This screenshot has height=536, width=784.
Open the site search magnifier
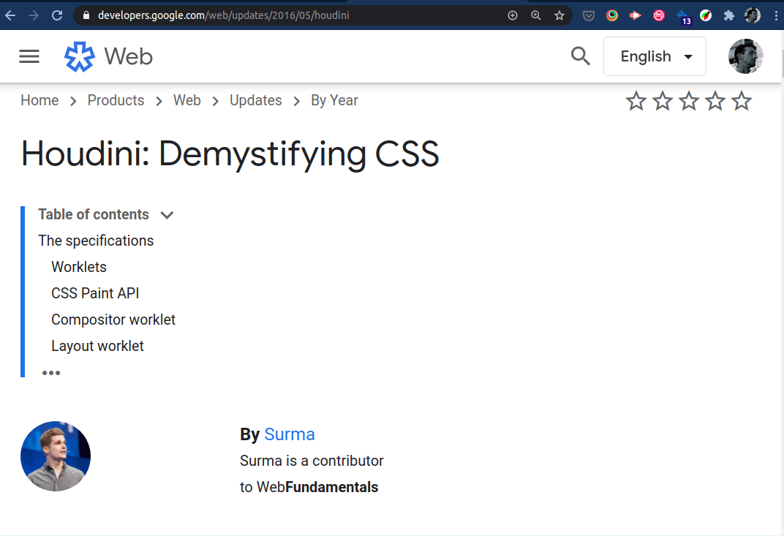[x=580, y=56]
